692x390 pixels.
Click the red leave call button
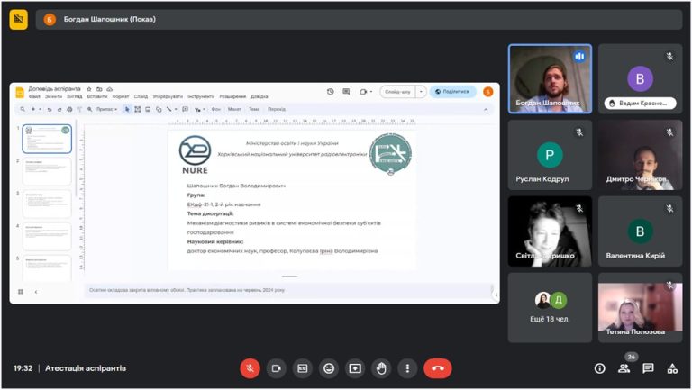[x=437, y=368]
